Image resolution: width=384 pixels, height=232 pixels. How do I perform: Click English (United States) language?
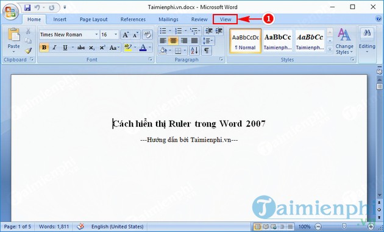tap(117, 227)
